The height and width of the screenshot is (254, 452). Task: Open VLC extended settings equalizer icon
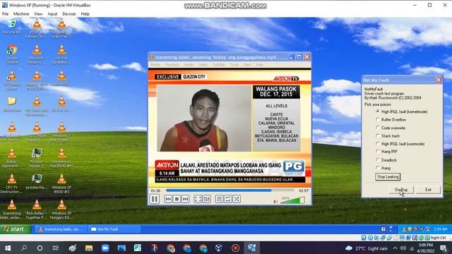click(207, 199)
